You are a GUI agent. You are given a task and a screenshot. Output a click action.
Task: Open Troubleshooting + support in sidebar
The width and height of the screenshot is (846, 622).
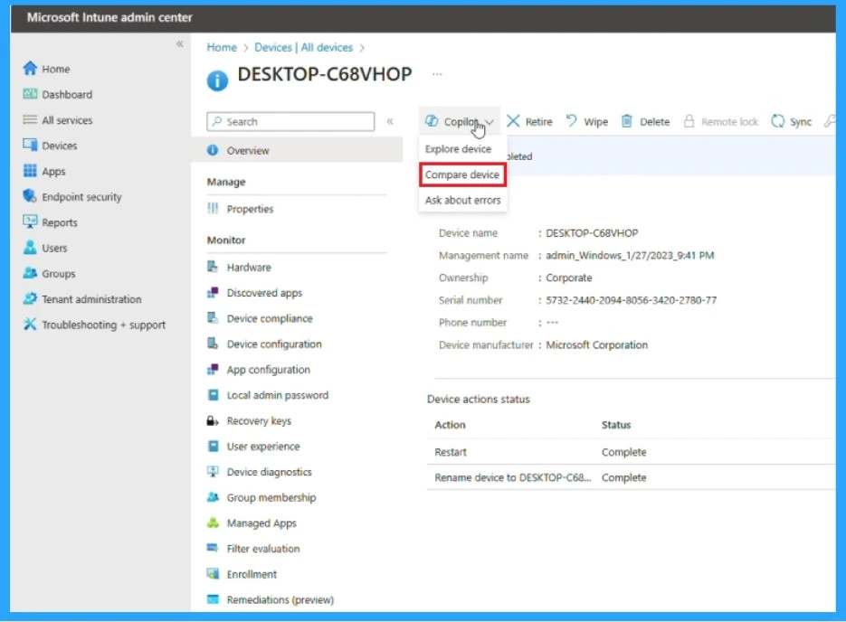tap(103, 325)
